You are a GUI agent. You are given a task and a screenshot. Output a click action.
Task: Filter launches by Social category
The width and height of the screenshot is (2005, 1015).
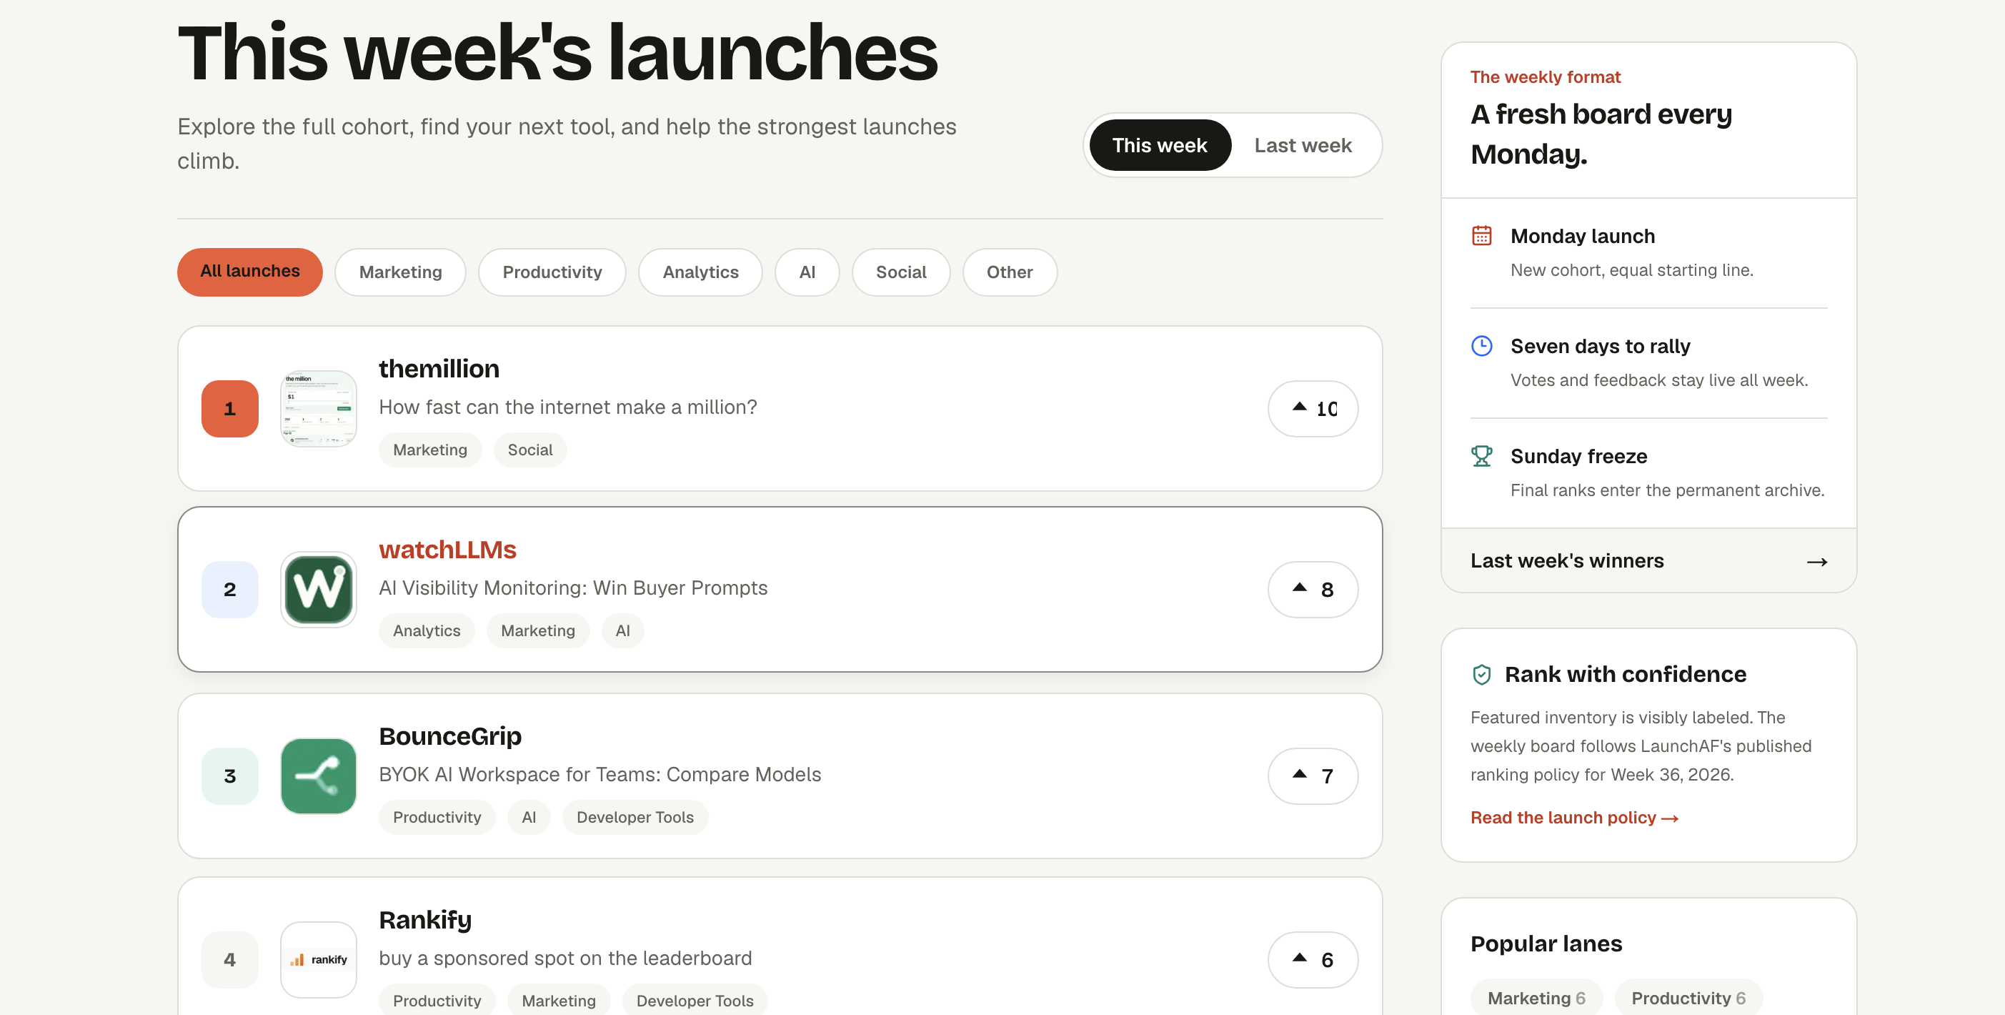pos(900,272)
